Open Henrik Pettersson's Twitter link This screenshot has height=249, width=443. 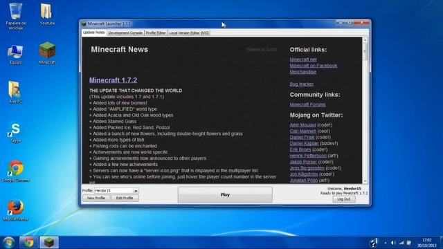point(308,156)
